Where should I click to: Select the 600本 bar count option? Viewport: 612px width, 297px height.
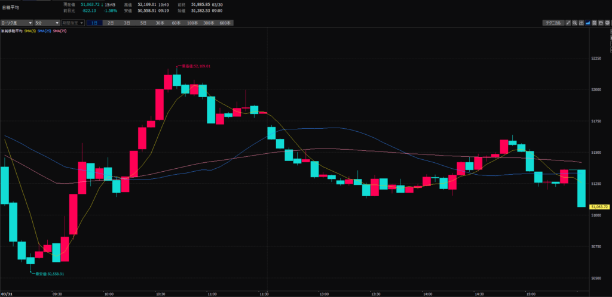[x=225, y=23]
